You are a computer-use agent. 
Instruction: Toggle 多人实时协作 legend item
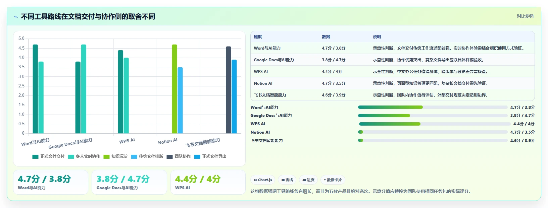click(84, 156)
